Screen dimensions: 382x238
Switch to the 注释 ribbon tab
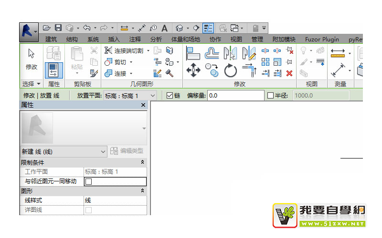point(135,40)
